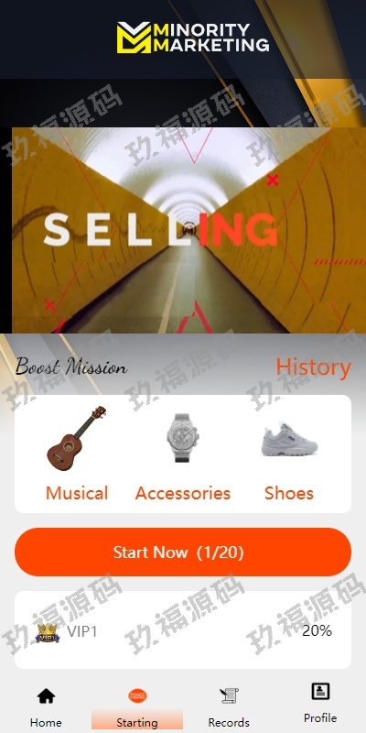This screenshot has height=733, width=366.
Task: Open the Records scroll icon
Action: click(229, 696)
